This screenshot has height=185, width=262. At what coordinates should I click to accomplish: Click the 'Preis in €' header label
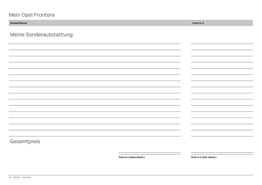[x=198, y=23]
